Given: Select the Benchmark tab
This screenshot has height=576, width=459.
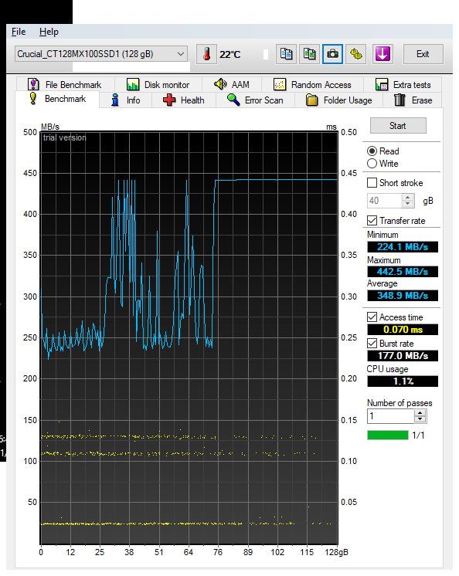Looking at the screenshot, I should pyautogui.click(x=58, y=99).
